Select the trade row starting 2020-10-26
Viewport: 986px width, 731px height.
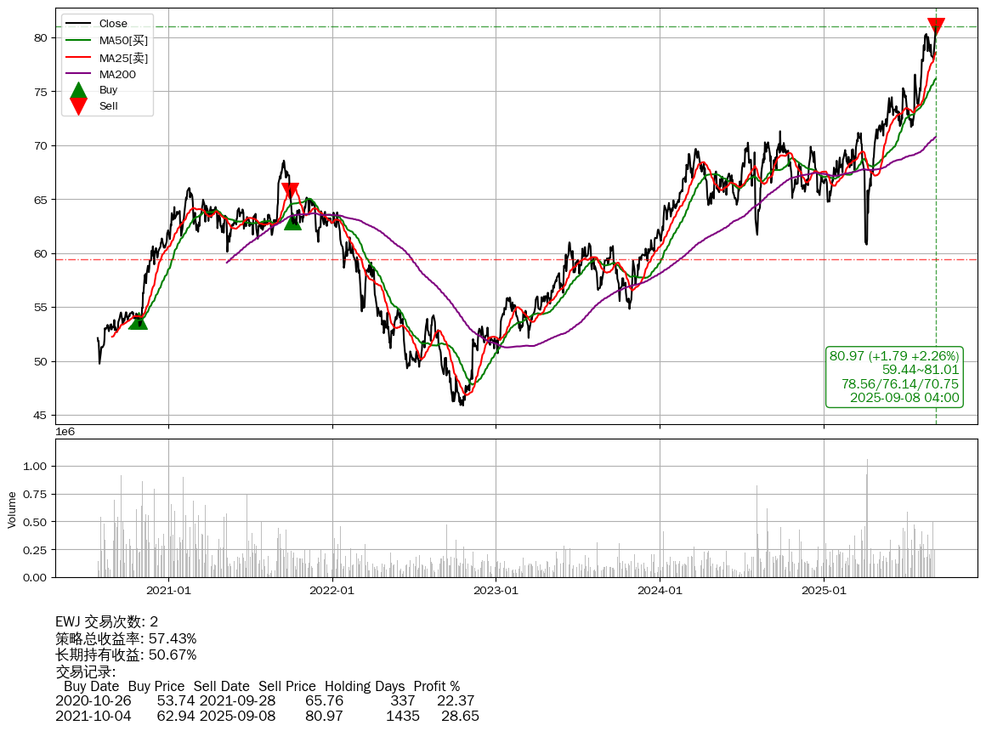[264, 701]
